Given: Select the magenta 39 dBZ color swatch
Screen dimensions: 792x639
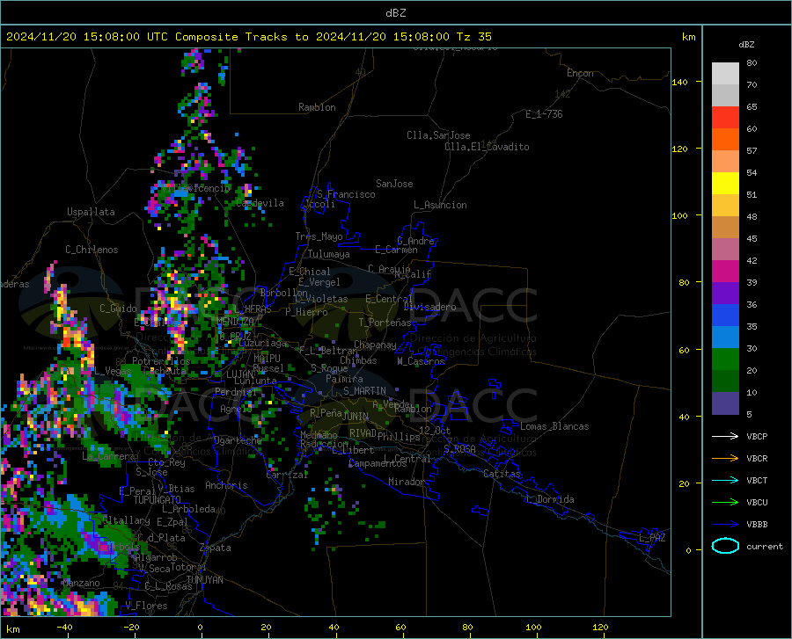Looking at the screenshot, I should pos(725,272).
